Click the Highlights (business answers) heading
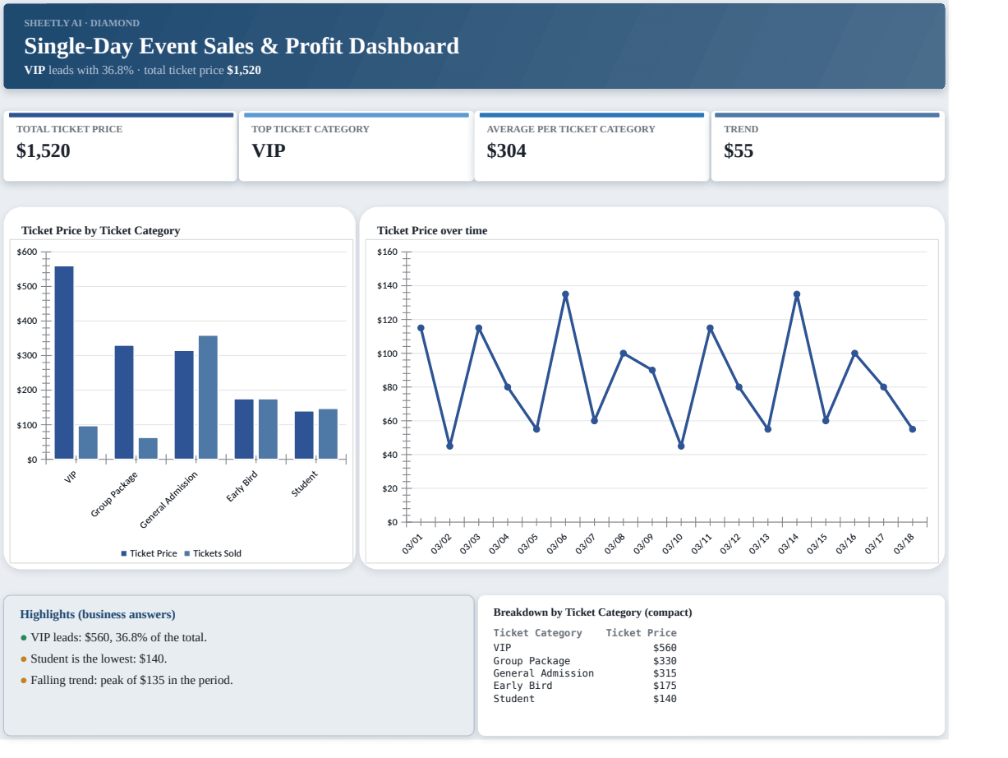 (98, 614)
